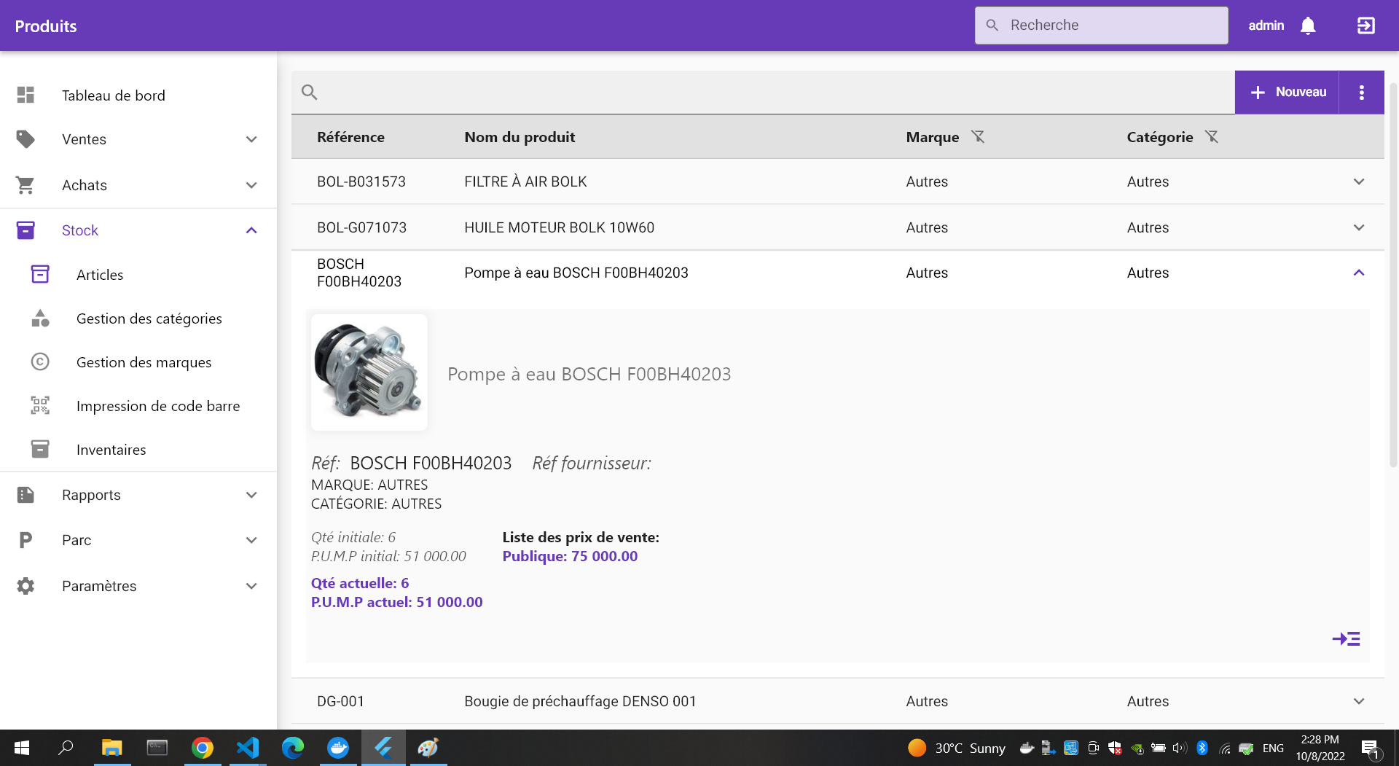Click the magnifier icon in product search bar
Screen dimensions: 1399x766
[310, 93]
